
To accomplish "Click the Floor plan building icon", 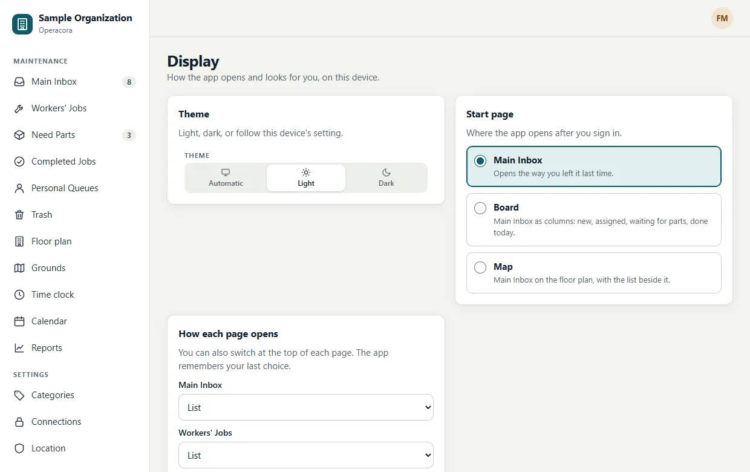I will [19, 241].
